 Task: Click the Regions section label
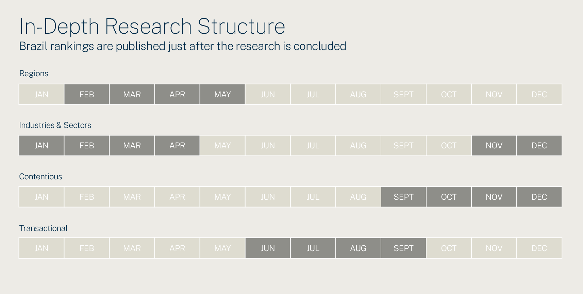34,73
